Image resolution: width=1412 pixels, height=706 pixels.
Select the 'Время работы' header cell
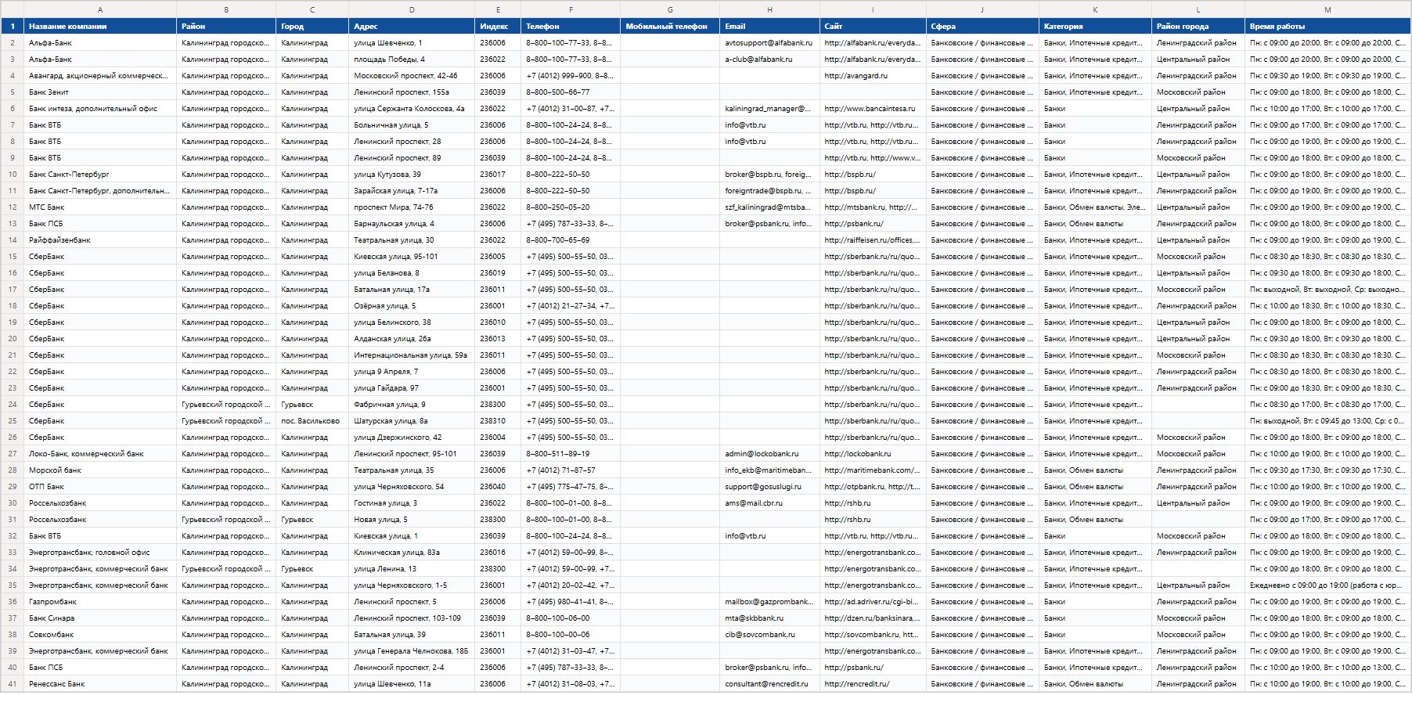pyautogui.click(x=1327, y=26)
